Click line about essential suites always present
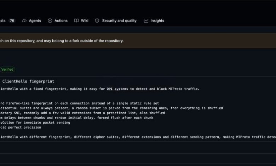276x166 pixels. 111,108
